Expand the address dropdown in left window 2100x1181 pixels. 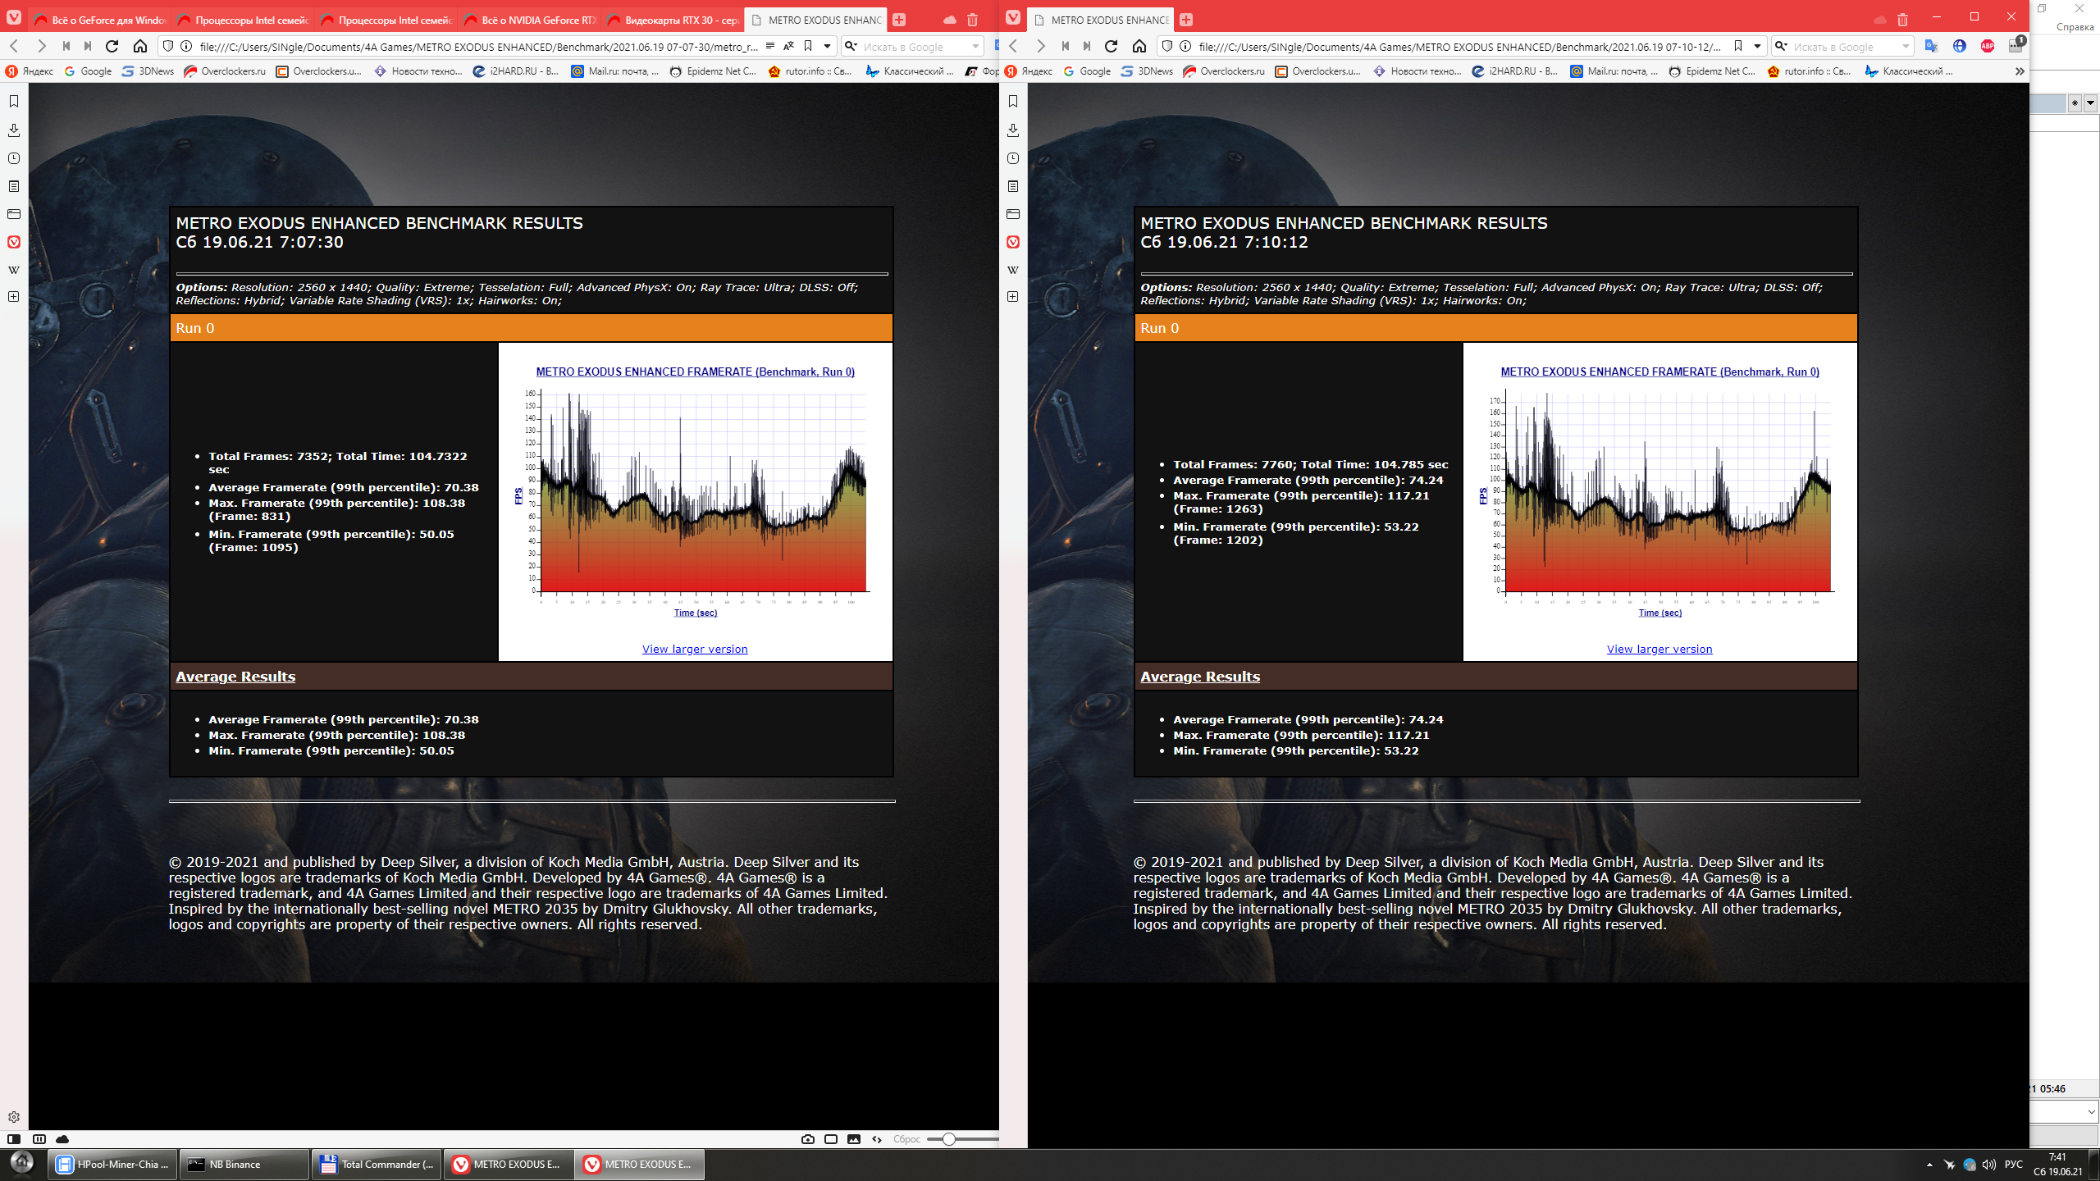coord(828,46)
